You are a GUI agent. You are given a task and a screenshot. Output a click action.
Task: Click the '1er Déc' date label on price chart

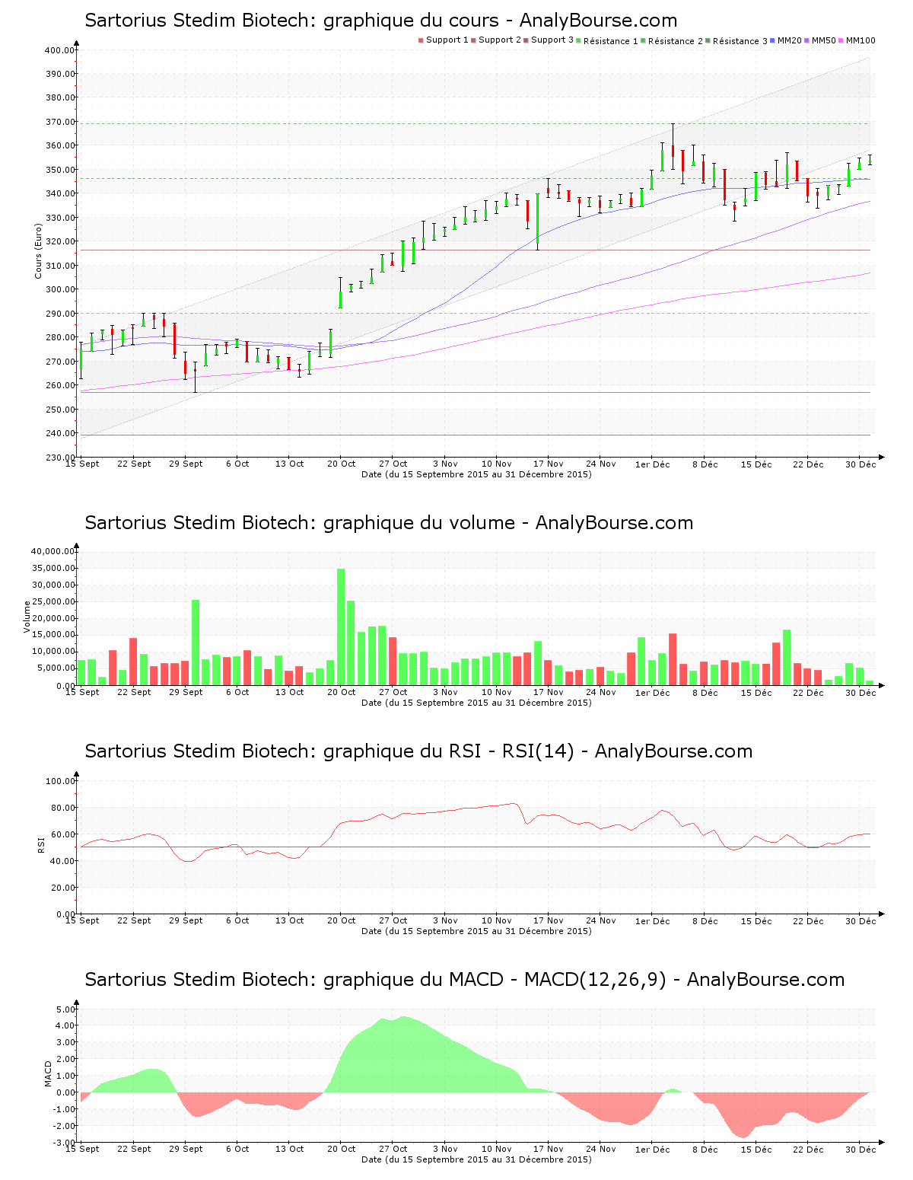[x=653, y=464]
